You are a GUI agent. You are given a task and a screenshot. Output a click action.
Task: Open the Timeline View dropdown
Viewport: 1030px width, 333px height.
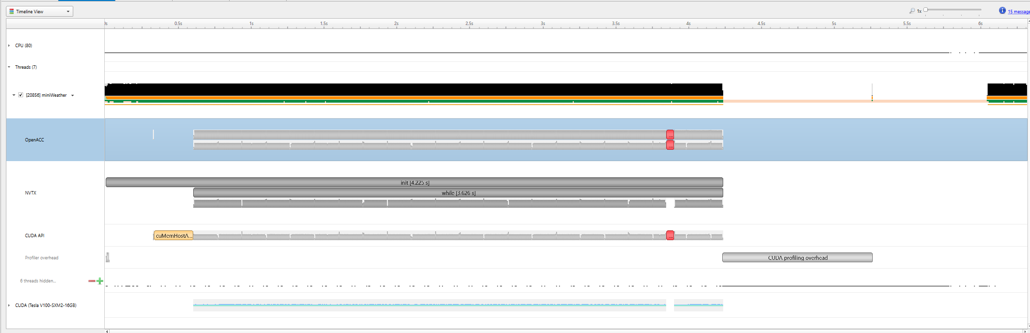coord(68,11)
